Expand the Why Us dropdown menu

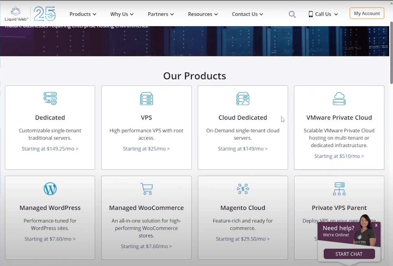point(122,14)
